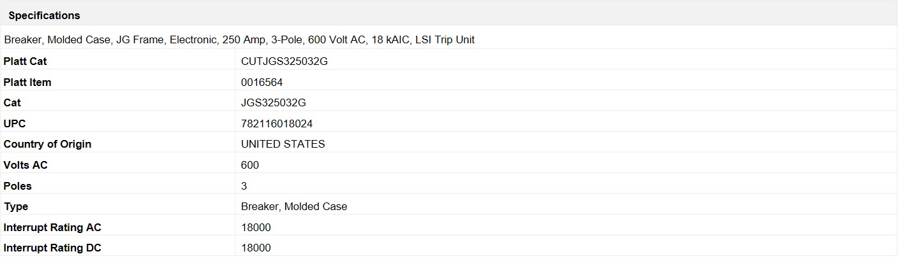The image size is (898, 261).
Task: Click the Volts AC label
Action: pos(26,165)
